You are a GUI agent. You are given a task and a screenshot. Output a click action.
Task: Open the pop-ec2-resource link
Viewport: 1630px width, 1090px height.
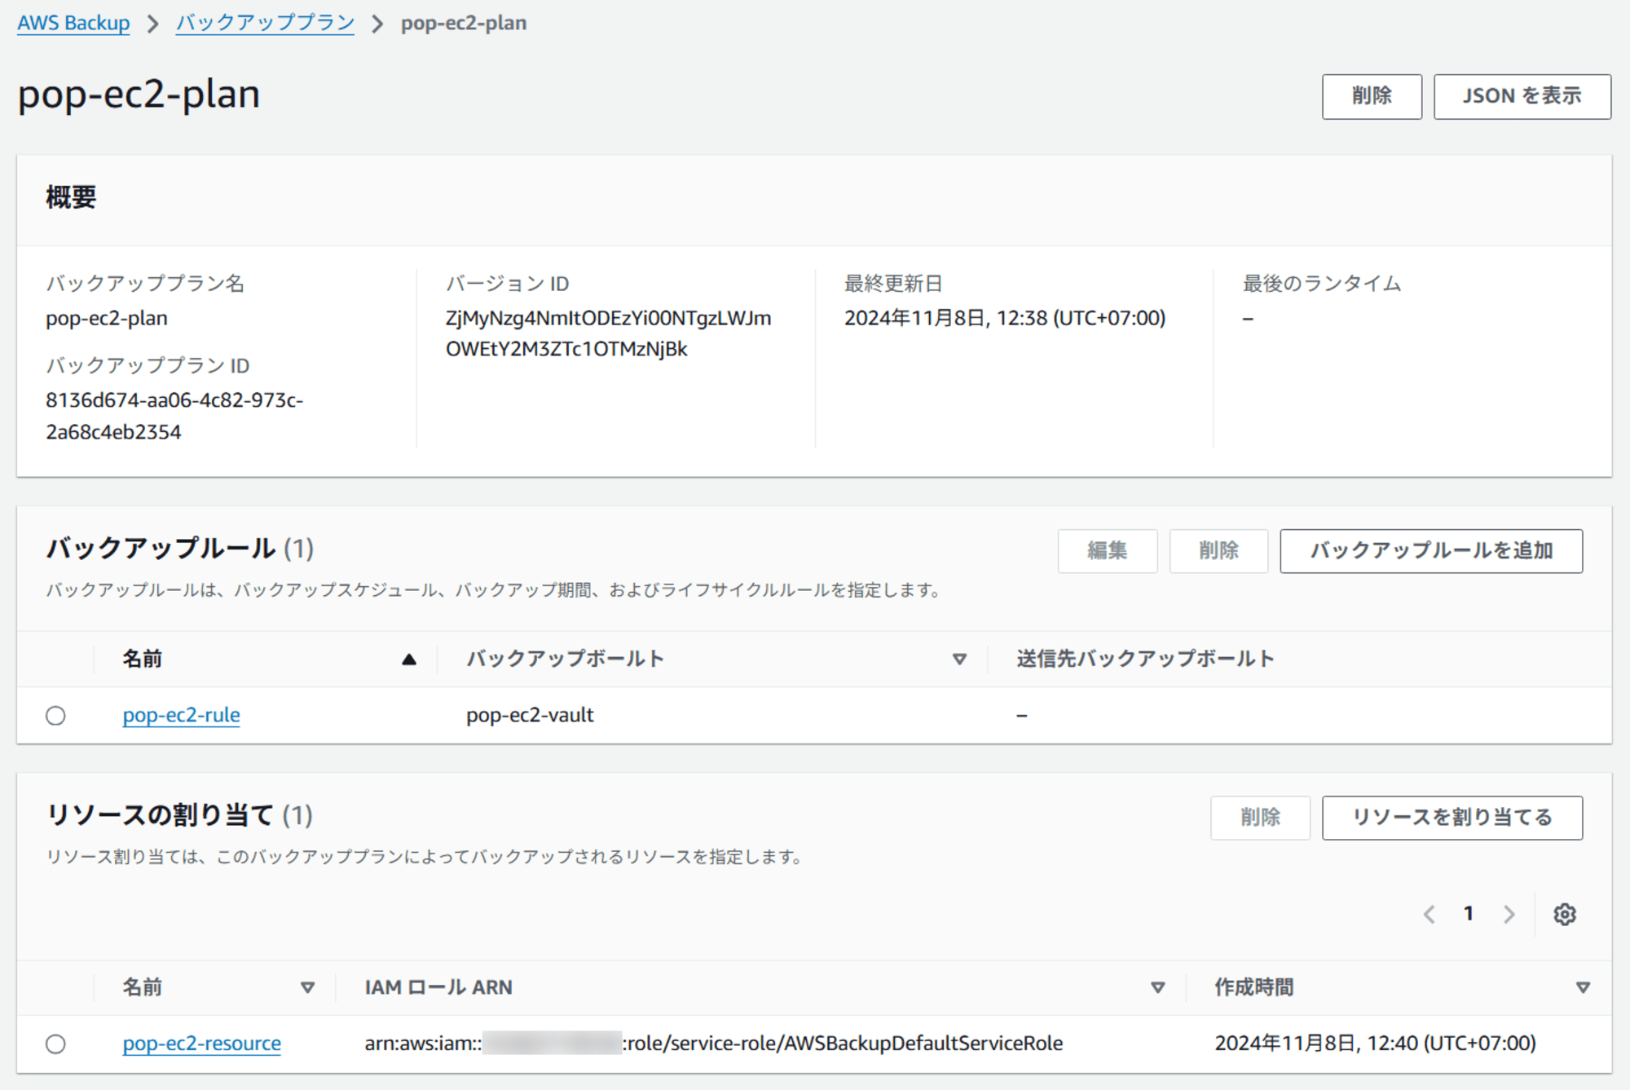click(201, 1044)
